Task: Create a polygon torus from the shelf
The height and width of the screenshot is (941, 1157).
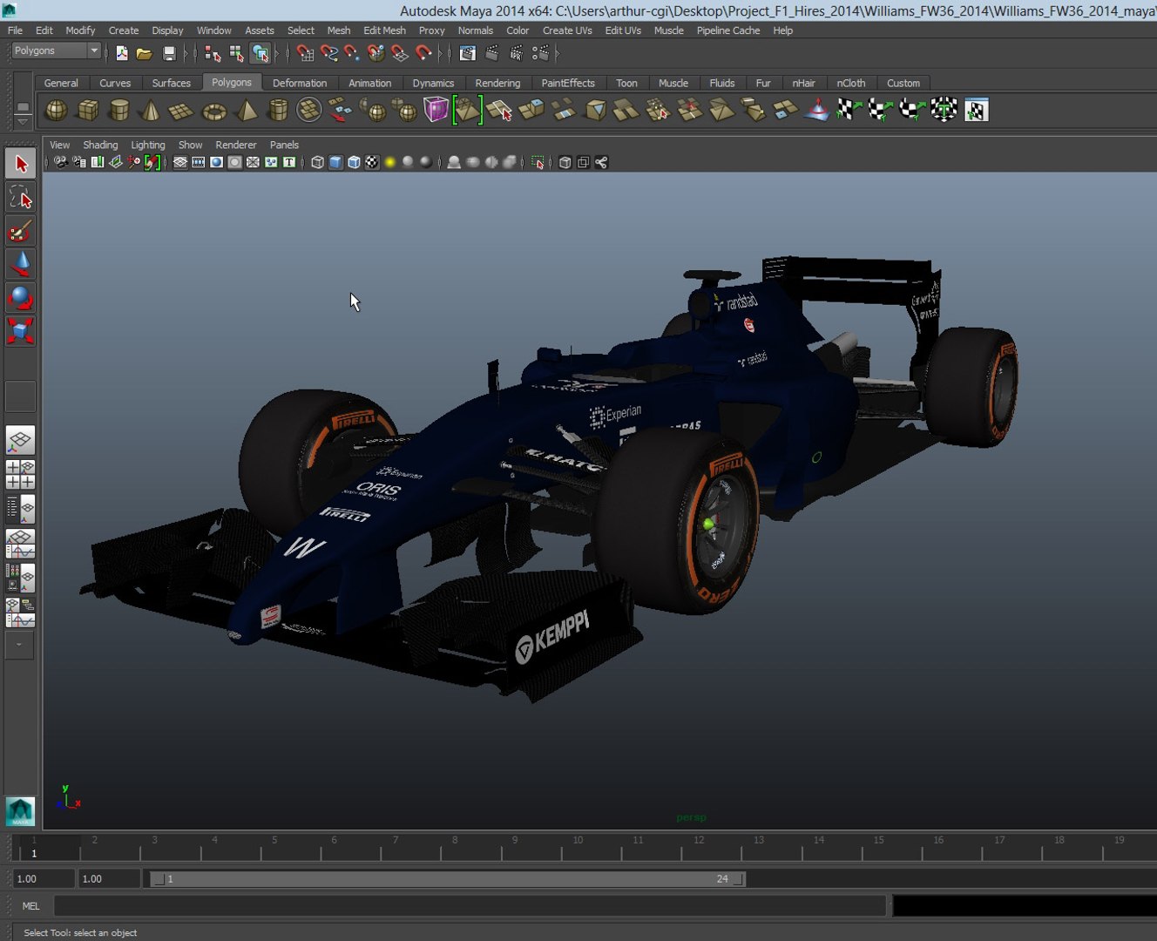Action: [x=214, y=110]
